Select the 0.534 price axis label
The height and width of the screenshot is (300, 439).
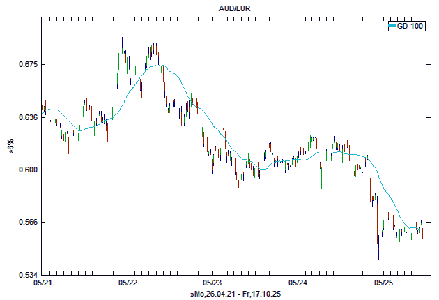(26, 275)
